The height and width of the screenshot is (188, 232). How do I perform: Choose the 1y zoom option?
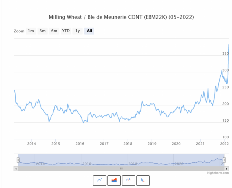click(x=78, y=31)
